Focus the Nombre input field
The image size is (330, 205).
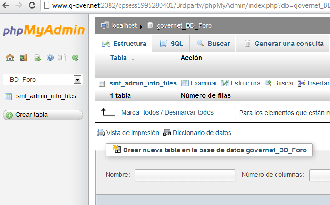tap(185, 175)
